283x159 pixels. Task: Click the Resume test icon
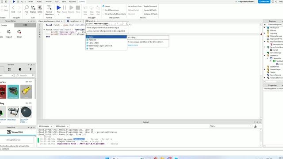pyautogui.click(x=71, y=8)
